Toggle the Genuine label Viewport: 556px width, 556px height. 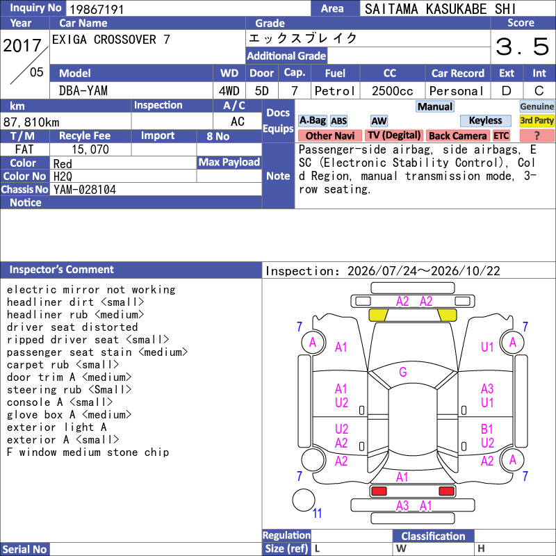tap(537, 106)
